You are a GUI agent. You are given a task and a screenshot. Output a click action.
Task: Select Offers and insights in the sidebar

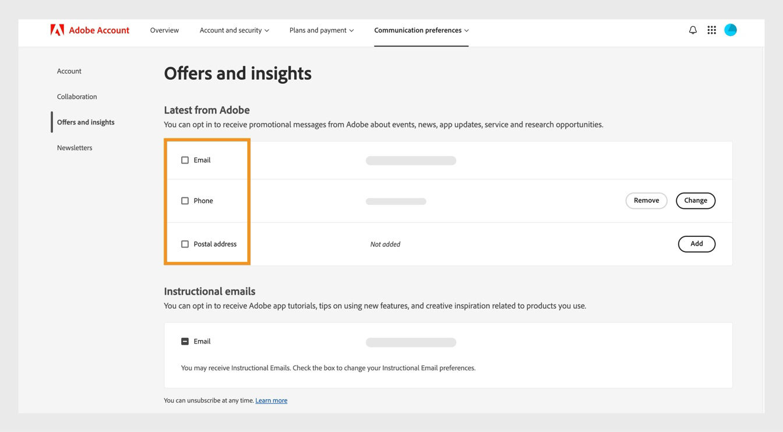(x=85, y=122)
